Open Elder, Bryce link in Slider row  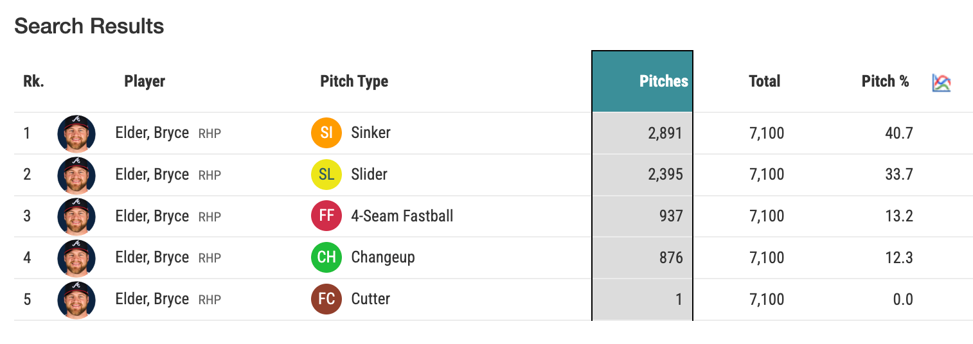[152, 175]
